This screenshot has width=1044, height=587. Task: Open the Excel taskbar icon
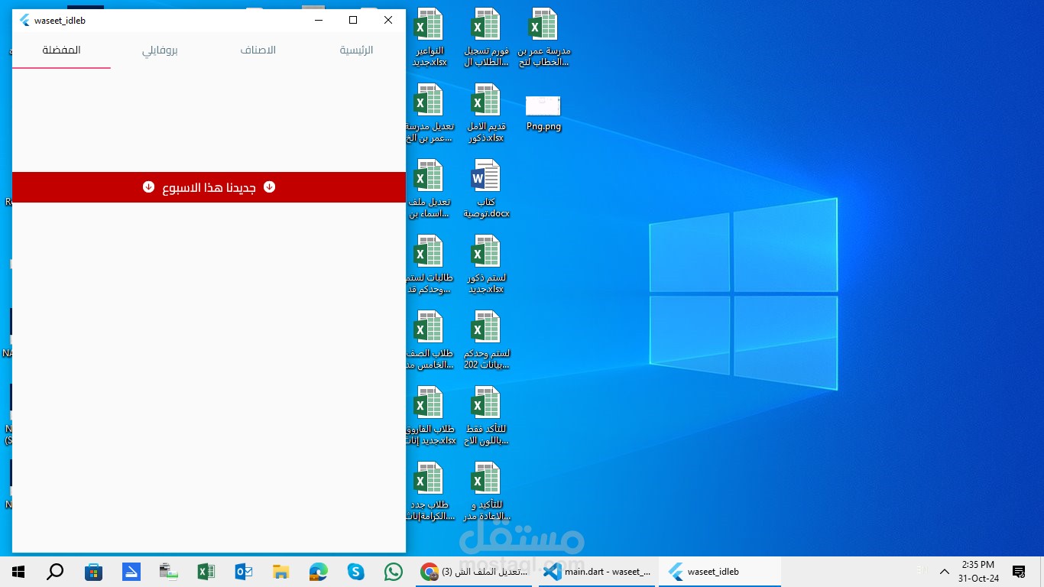[x=206, y=572]
